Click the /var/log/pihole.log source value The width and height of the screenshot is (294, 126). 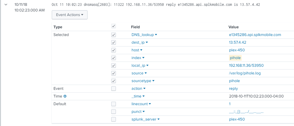tap(245, 73)
